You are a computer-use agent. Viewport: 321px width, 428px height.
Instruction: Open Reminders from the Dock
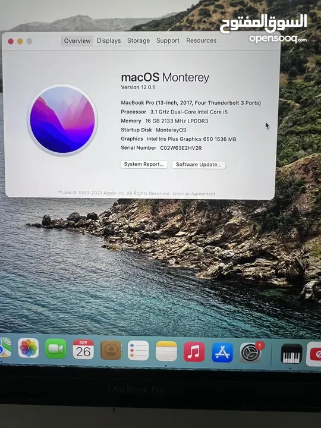[x=139, y=351]
